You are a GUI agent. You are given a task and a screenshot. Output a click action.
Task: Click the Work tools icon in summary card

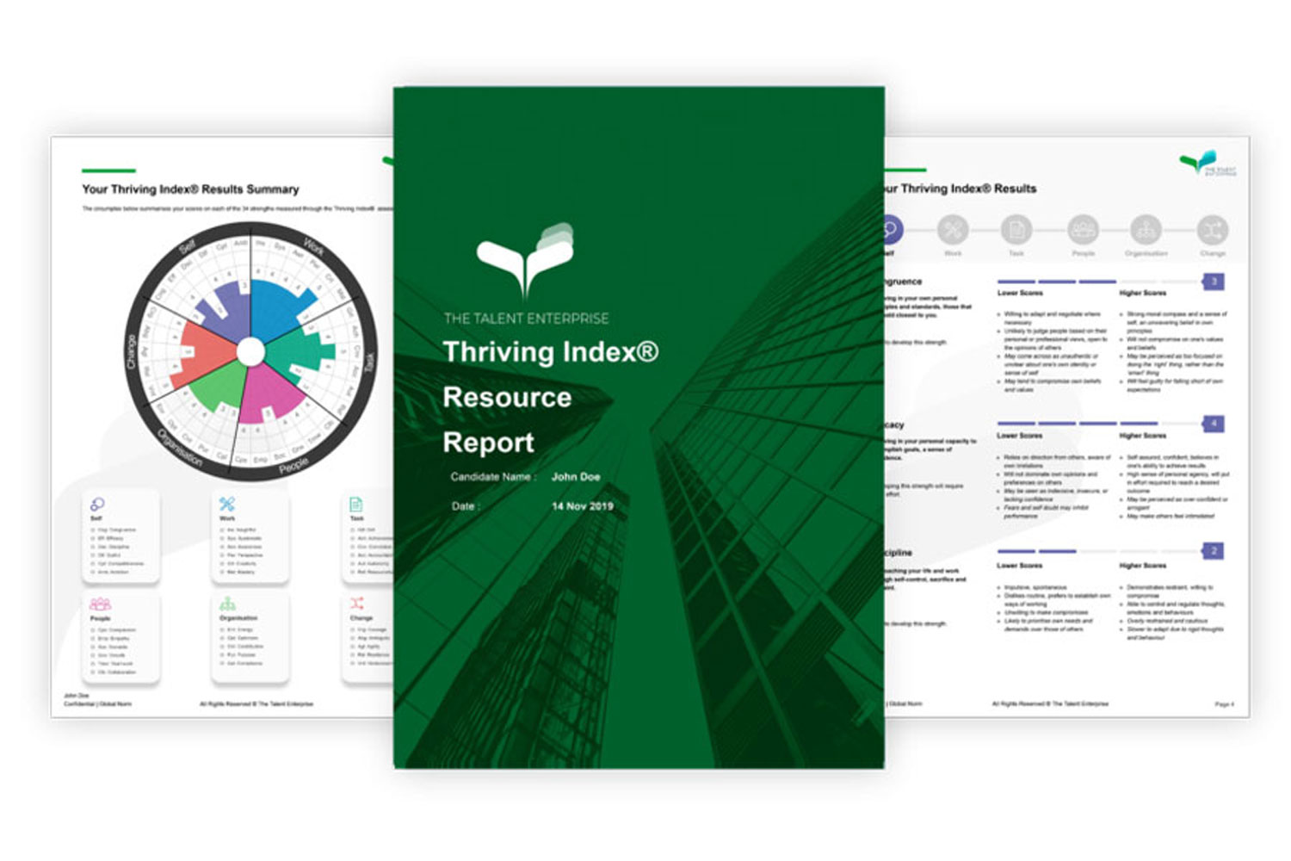(x=227, y=504)
